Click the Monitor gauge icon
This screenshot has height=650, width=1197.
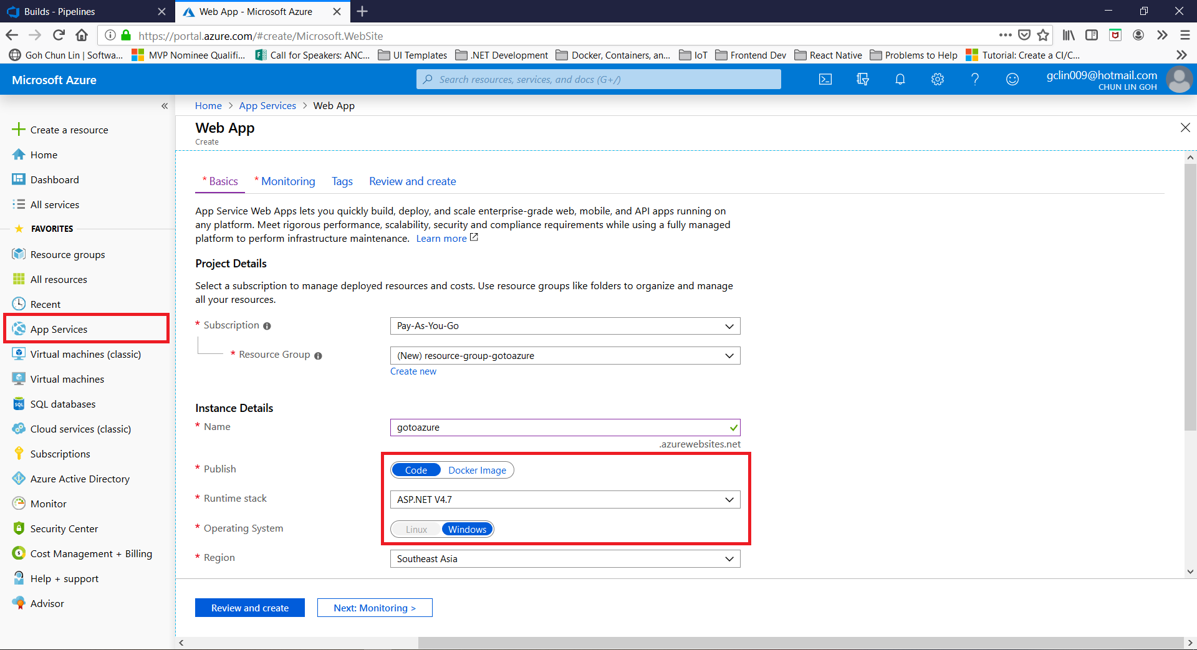(x=19, y=504)
